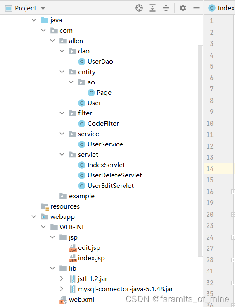The image size is (235, 307).
Task: Switch to the Index editor tab
Action: tap(221, 8)
